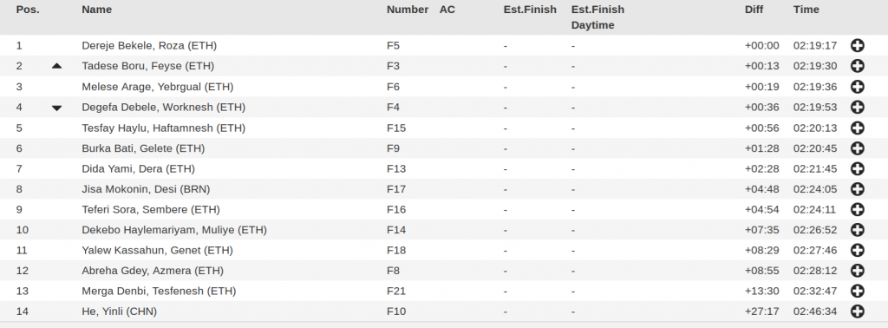Expand Dida Yami, Dera row details
The width and height of the screenshot is (888, 328).
click(x=858, y=169)
